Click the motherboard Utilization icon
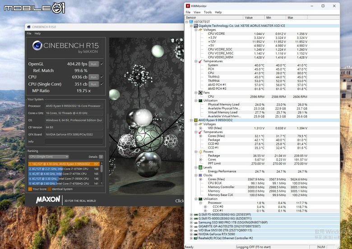The width and height of the screenshot is (352, 249). [200, 101]
